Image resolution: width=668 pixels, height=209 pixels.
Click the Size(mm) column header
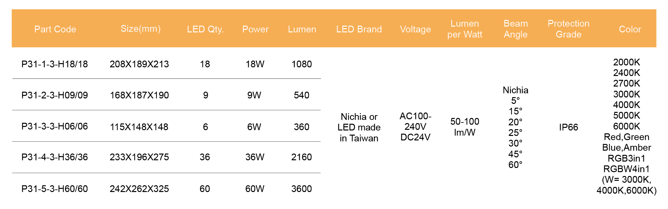(x=140, y=29)
